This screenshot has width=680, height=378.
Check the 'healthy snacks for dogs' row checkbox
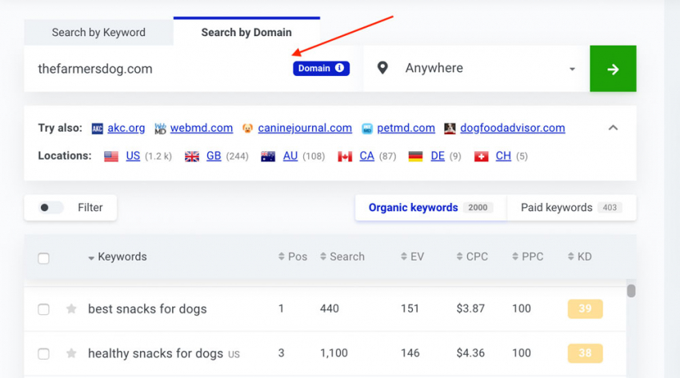pyautogui.click(x=44, y=353)
